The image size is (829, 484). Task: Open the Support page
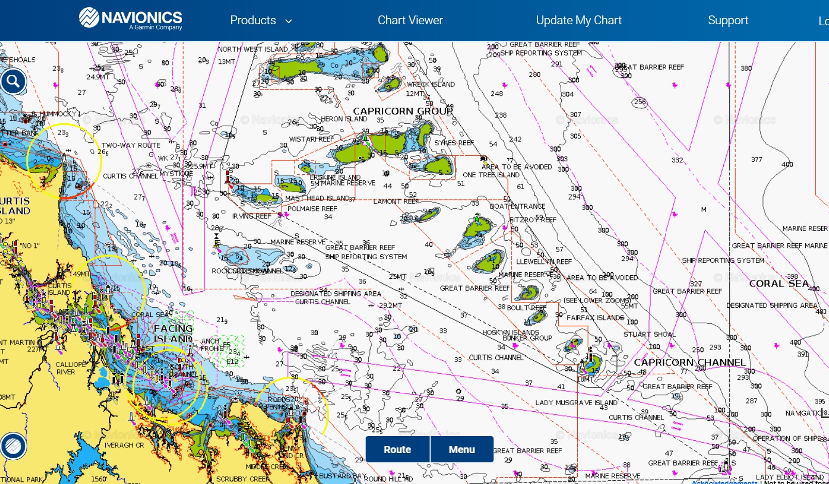[727, 21]
